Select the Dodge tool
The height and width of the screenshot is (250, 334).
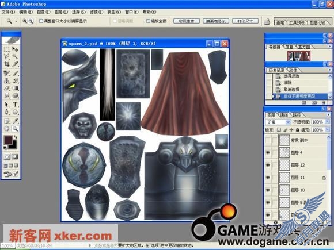[x=15, y=95]
